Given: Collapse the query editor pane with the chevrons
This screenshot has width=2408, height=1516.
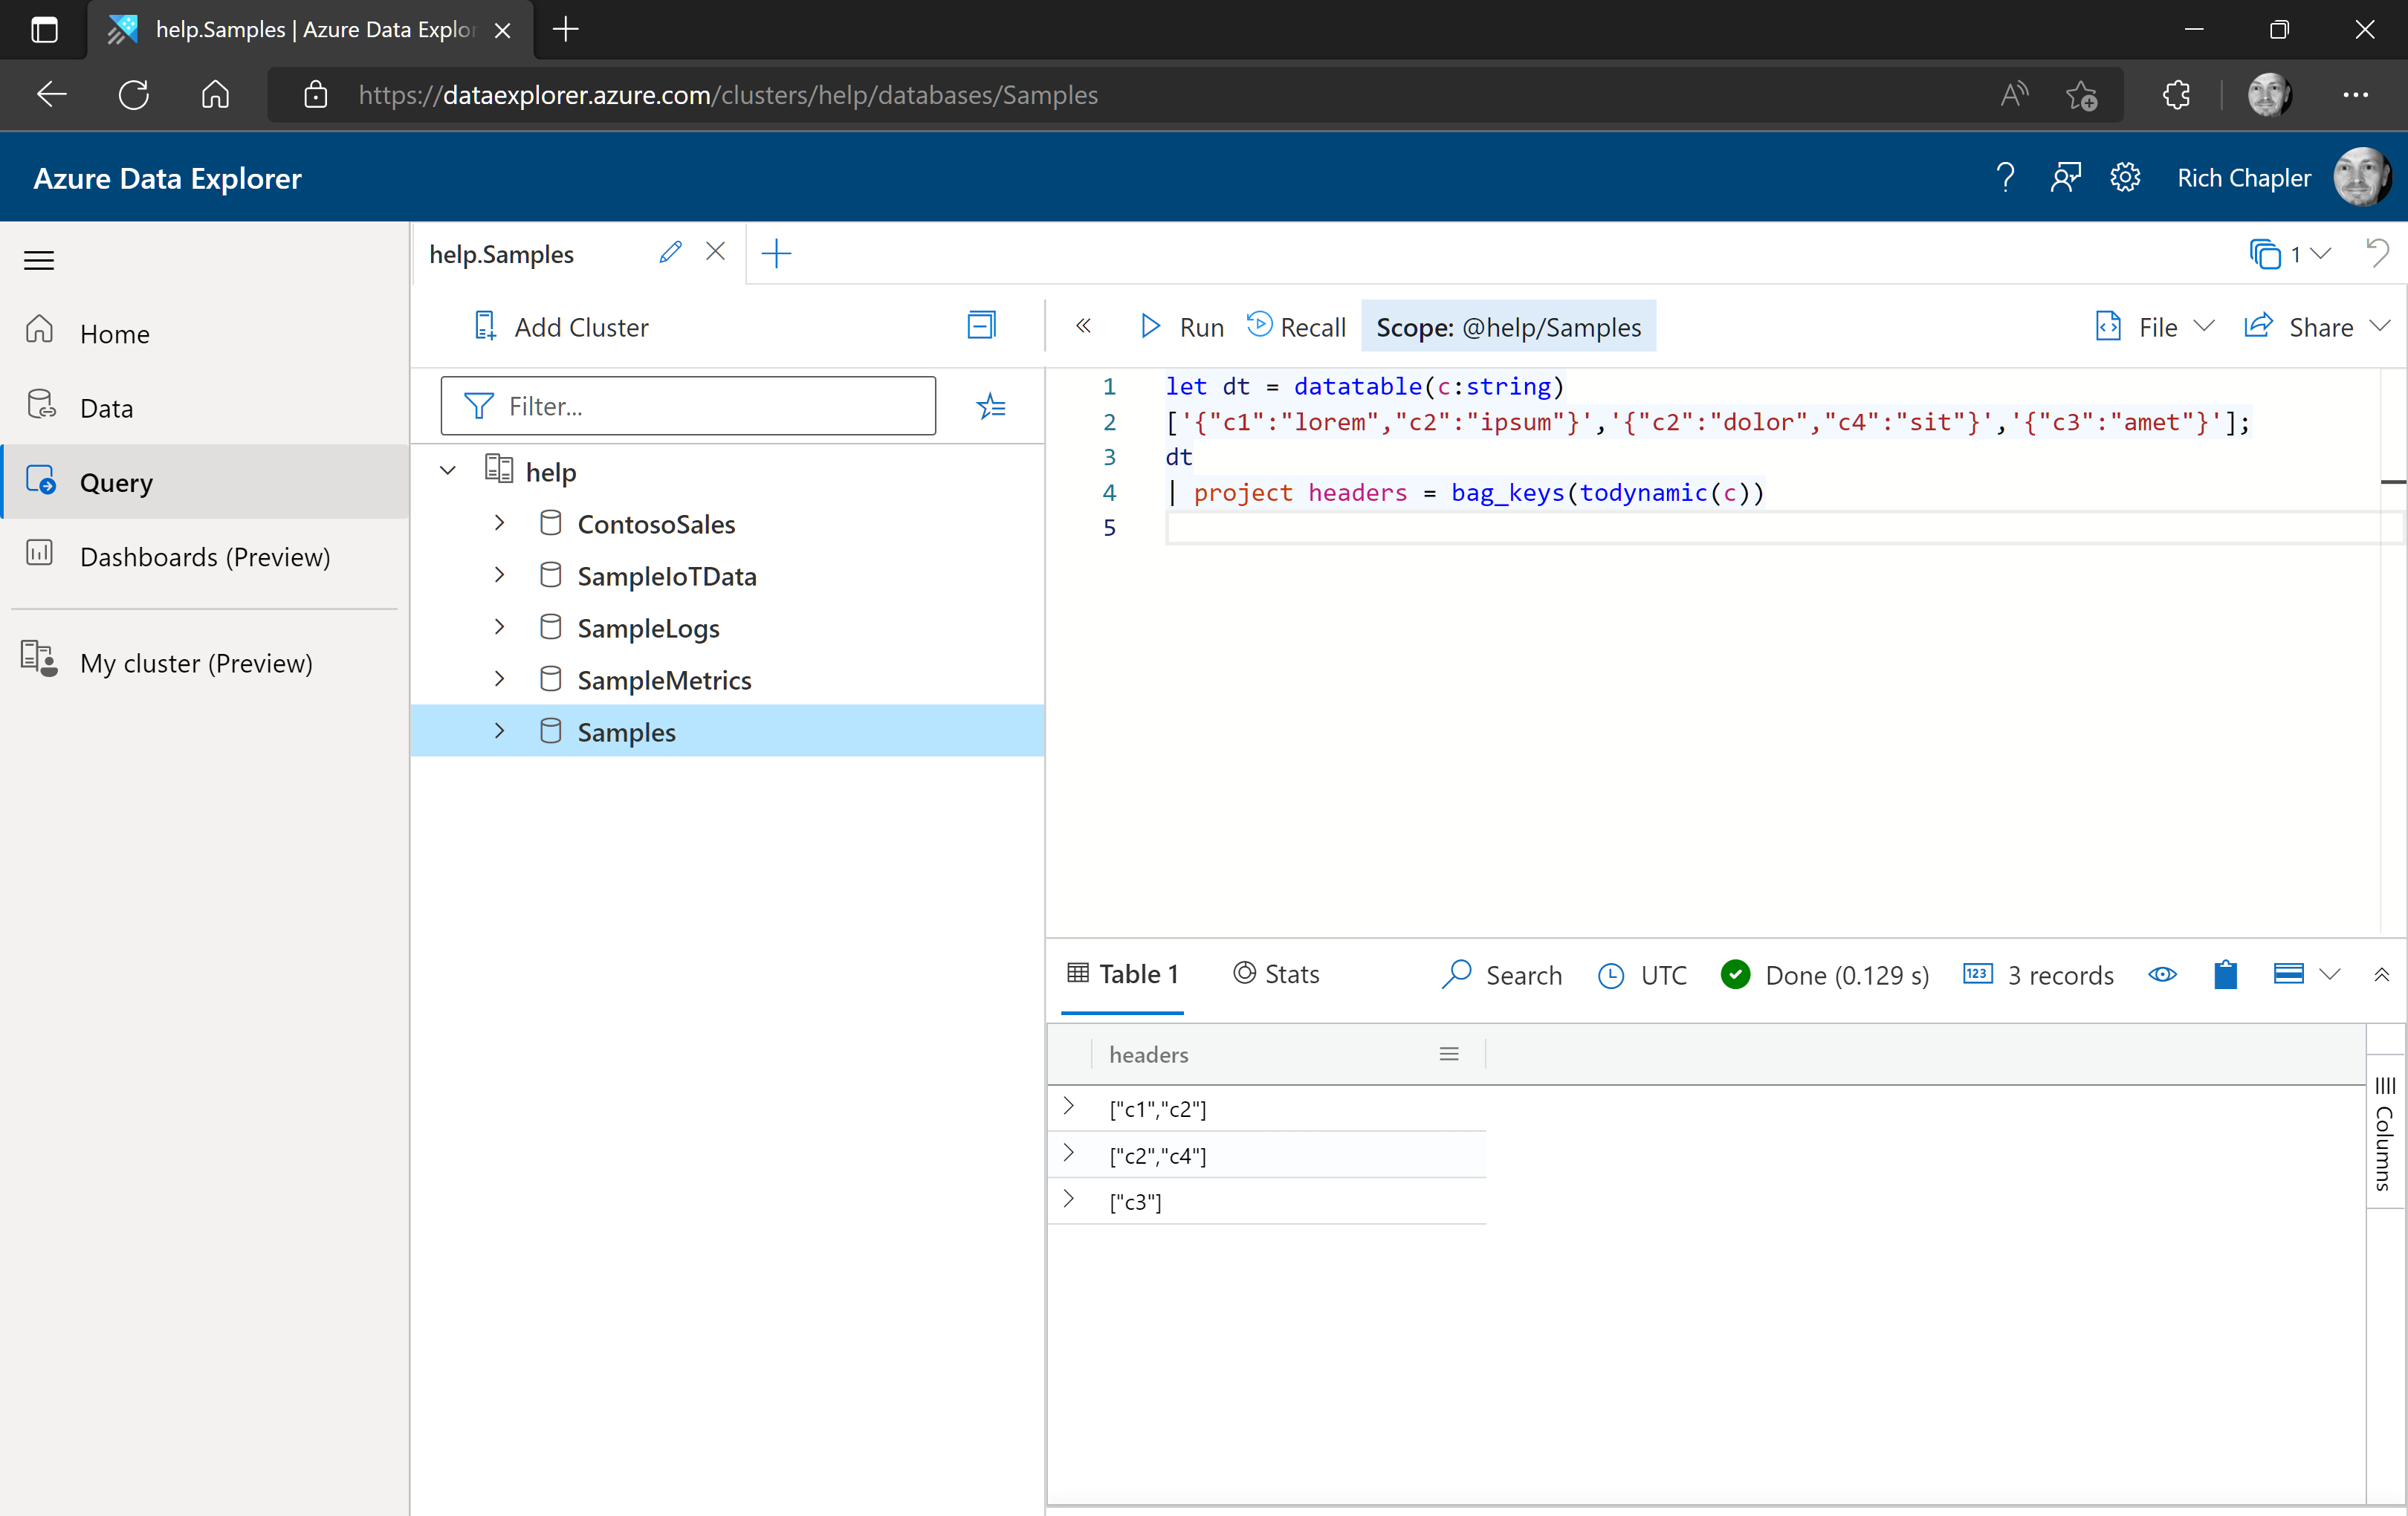Looking at the screenshot, I should click(x=1084, y=326).
